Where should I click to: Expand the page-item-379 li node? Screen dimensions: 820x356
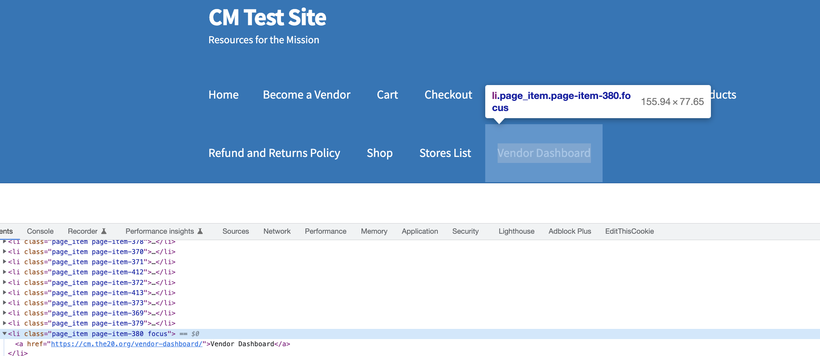(5, 323)
